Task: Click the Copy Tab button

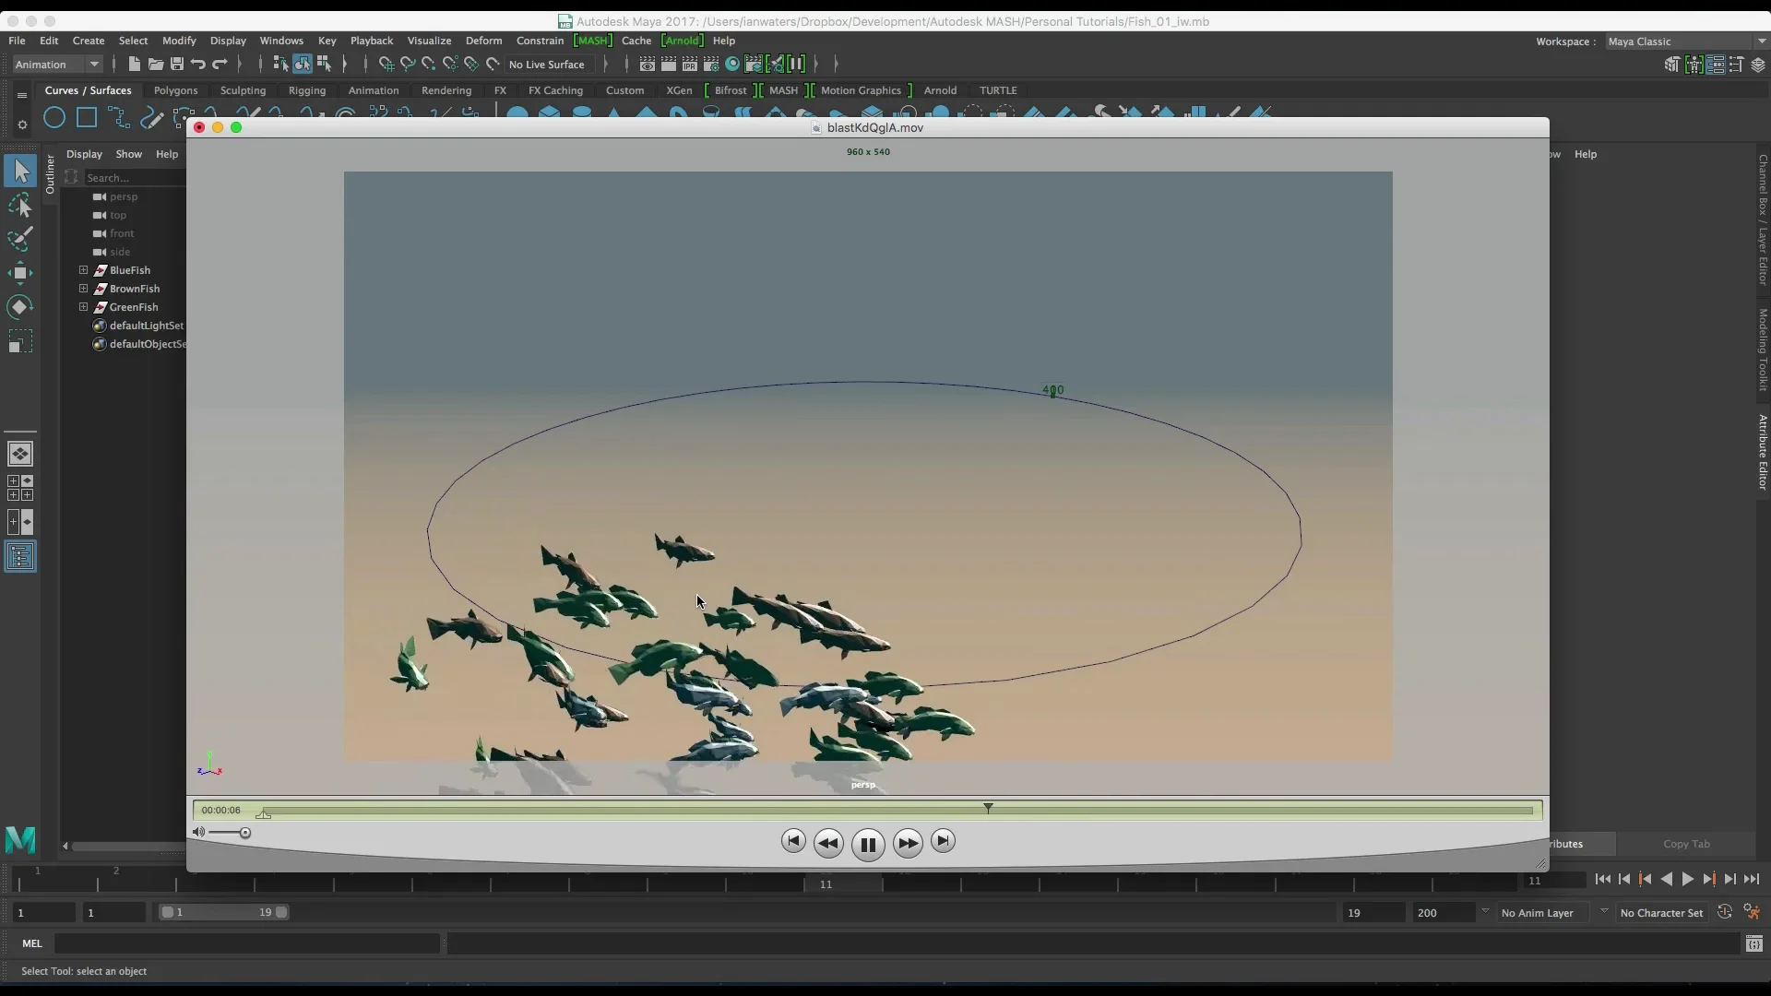Action: 1686,843
